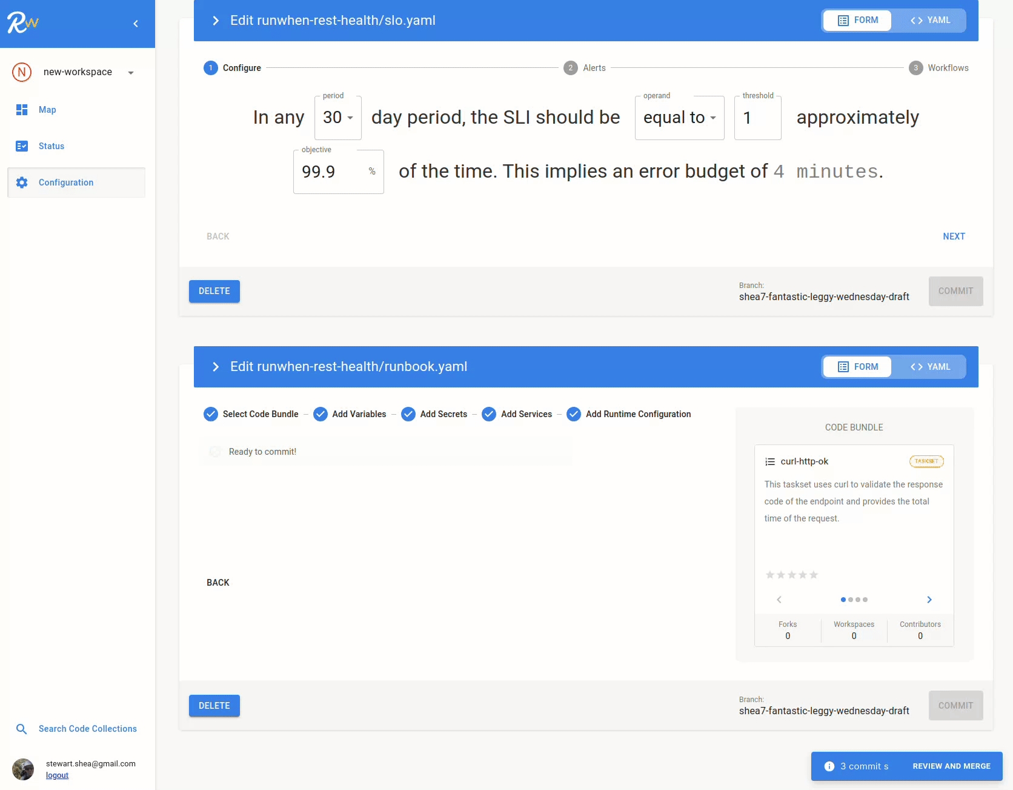This screenshot has height=790, width=1013.
Task: Open the Status section in sidebar
Action: click(x=51, y=146)
